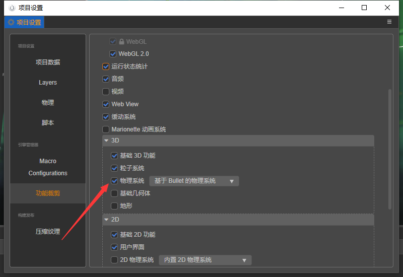Click the vertical scrollbar of feature list

(389, 149)
